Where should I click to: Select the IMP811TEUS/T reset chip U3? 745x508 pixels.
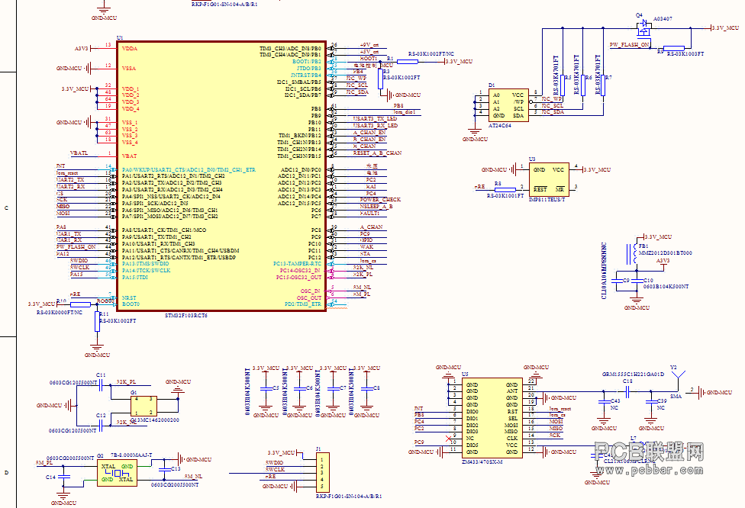[549, 179]
